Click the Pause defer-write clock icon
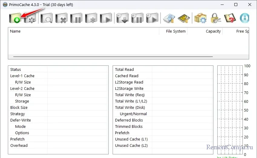Viewport: 257px width, 158px height. (137, 18)
